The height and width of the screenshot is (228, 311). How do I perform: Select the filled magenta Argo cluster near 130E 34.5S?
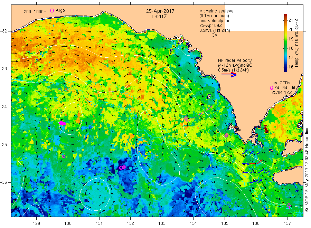click(x=62, y=123)
